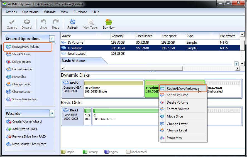
Task: Select the 103.28GB Unallocated block on Disk2
Action: click(x=224, y=89)
